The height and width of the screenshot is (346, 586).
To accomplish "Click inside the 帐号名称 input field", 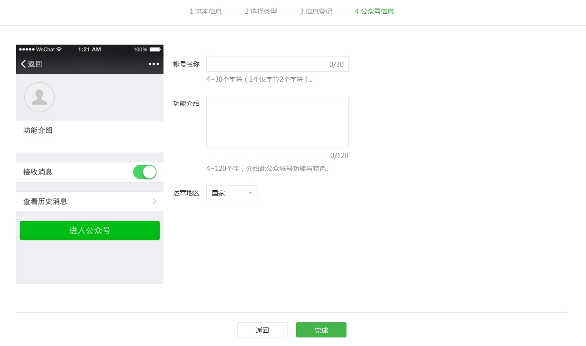I will coord(277,64).
